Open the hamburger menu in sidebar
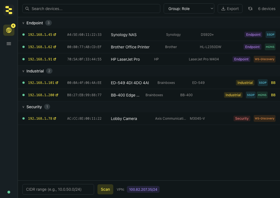The image size is (280, 198). (x=9, y=44)
